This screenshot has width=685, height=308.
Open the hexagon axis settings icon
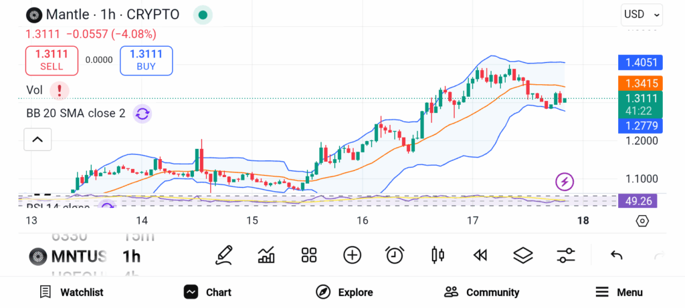pos(642,221)
